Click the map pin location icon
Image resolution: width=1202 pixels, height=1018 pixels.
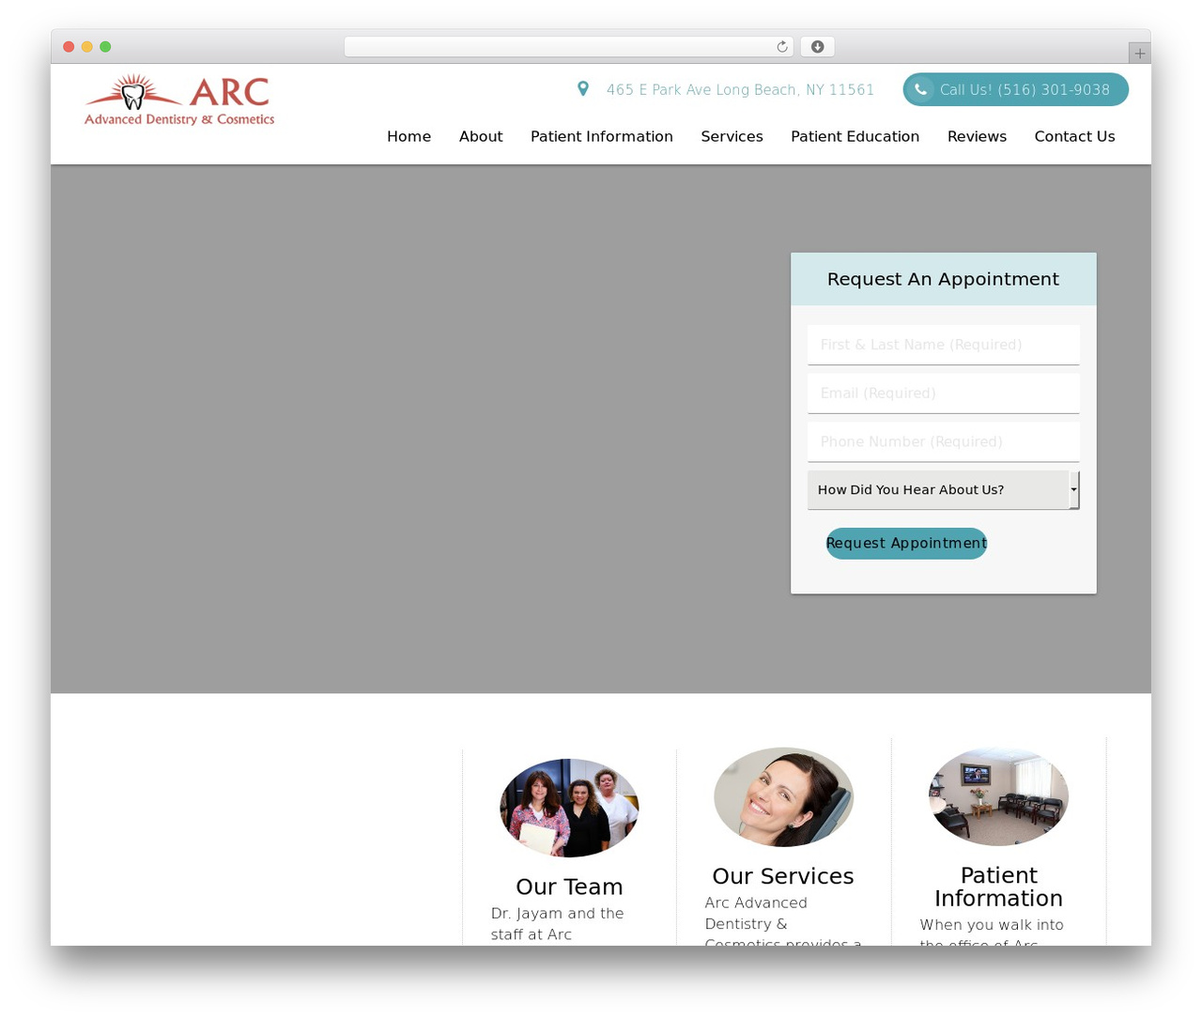pyautogui.click(x=583, y=89)
